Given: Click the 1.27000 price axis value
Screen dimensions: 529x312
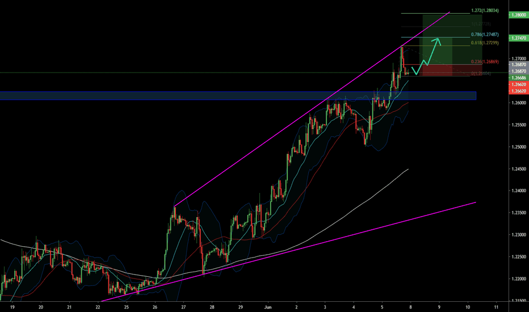Looking at the screenshot, I should coord(519,58).
